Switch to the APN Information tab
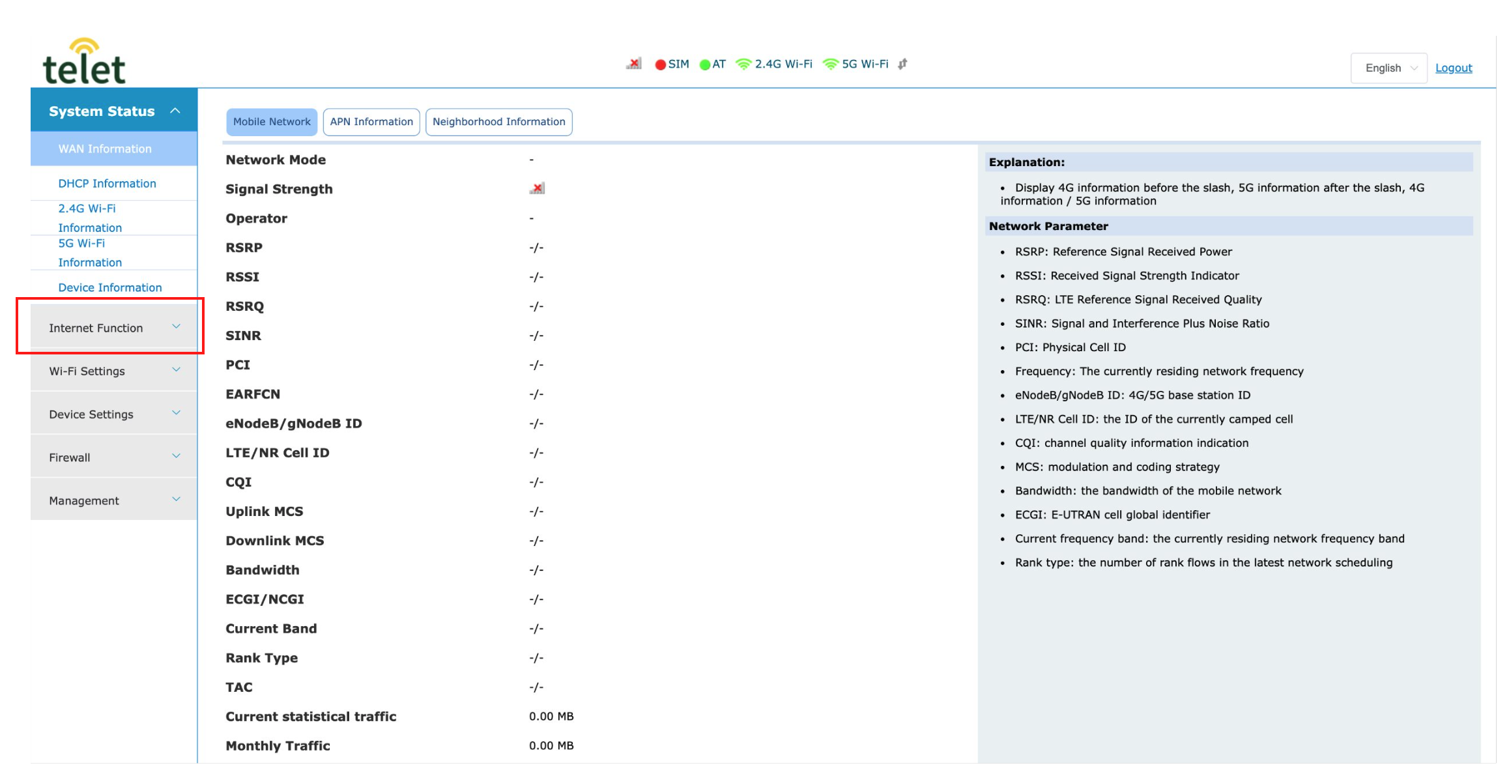 371,122
